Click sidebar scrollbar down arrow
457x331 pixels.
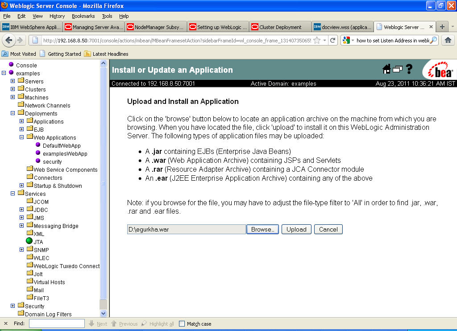pyautogui.click(x=104, y=314)
